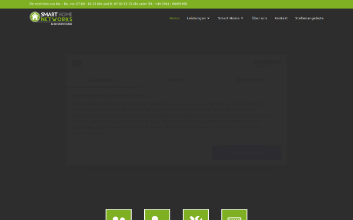Click the green single-person tile icon

tap(157, 214)
